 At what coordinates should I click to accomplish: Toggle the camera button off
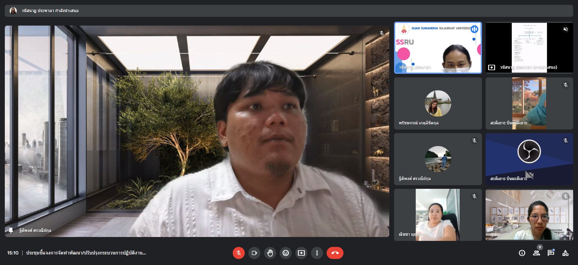(x=254, y=253)
